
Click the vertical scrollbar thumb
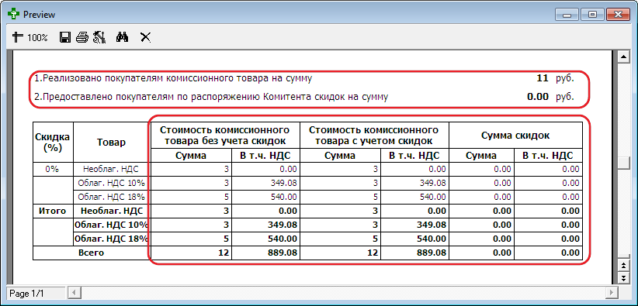pos(623,162)
